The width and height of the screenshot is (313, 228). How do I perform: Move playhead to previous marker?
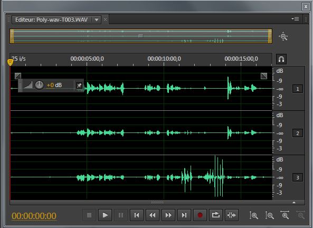(137, 215)
